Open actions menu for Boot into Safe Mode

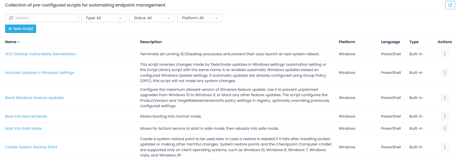click(x=445, y=129)
